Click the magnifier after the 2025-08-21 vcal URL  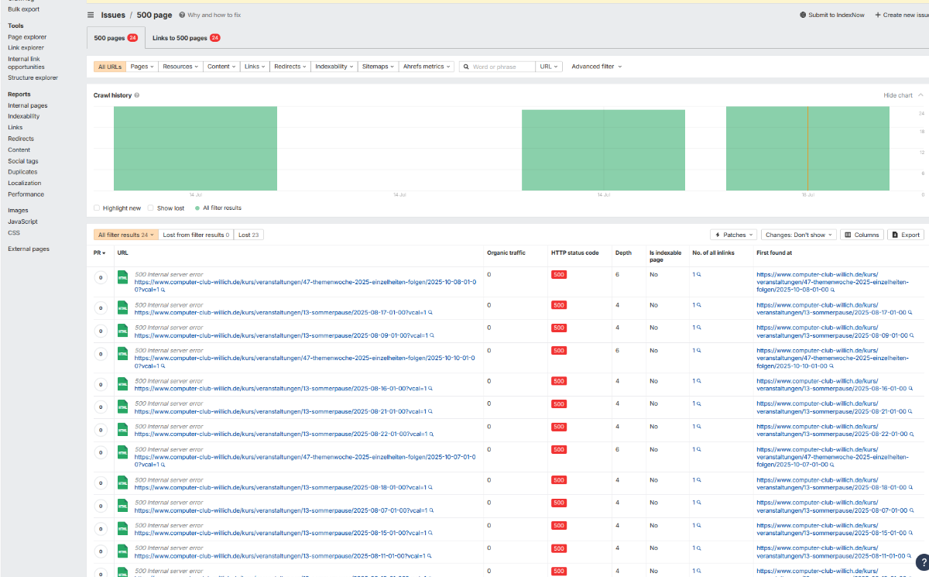click(x=431, y=411)
